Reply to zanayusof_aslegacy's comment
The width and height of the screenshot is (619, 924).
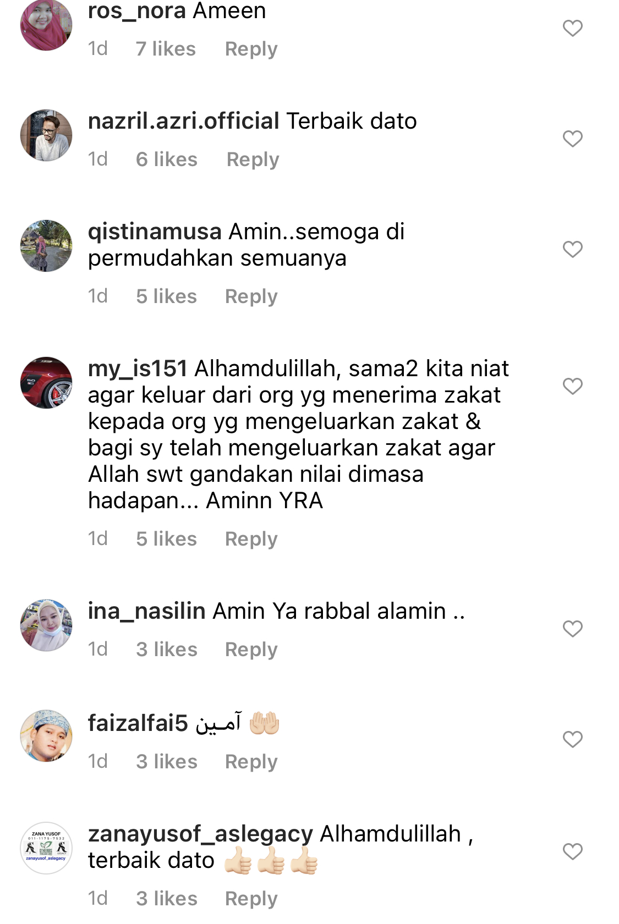[251, 899]
